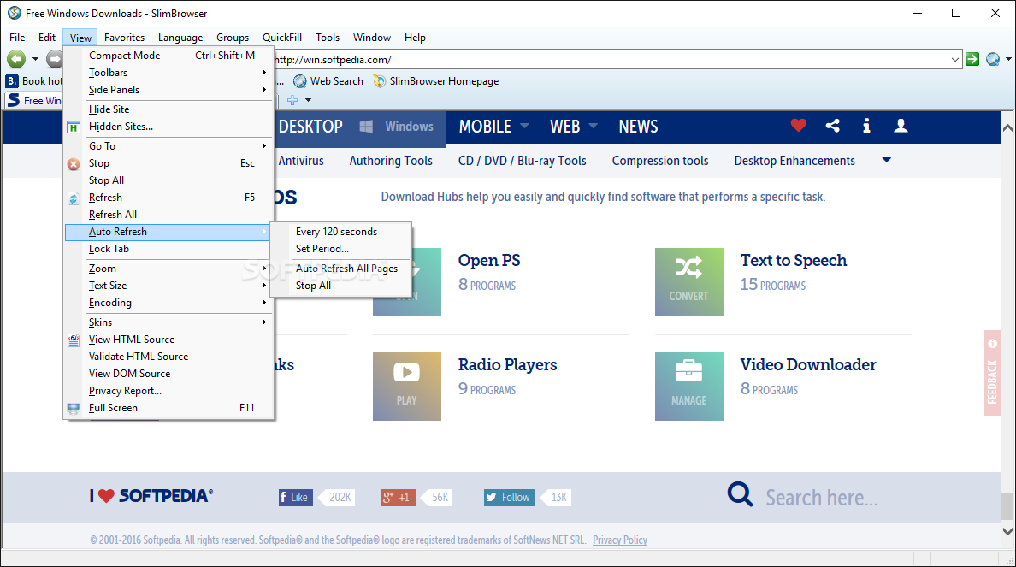Viewport: 1016px width, 567px height.
Task: Click the share icon in site header
Action: pos(833,126)
